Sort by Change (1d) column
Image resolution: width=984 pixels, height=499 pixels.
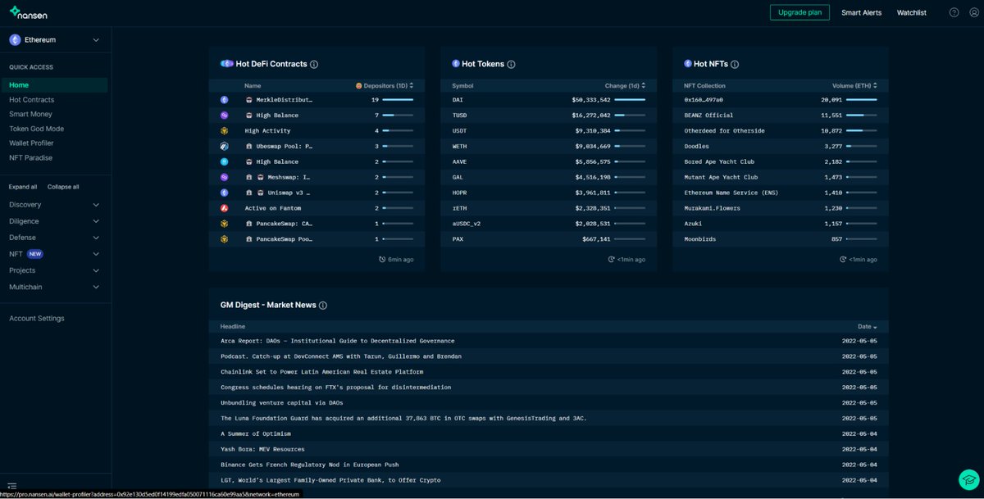click(625, 85)
